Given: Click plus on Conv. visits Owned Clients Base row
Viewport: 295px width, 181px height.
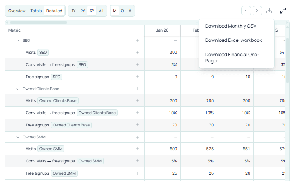Looking at the screenshot, I should pyautogui.click(x=137, y=113).
